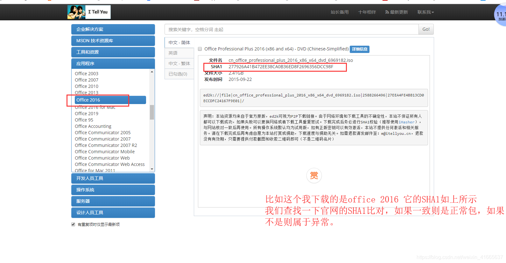Click the ed2k download link text
506x263 pixels.
[313, 98]
